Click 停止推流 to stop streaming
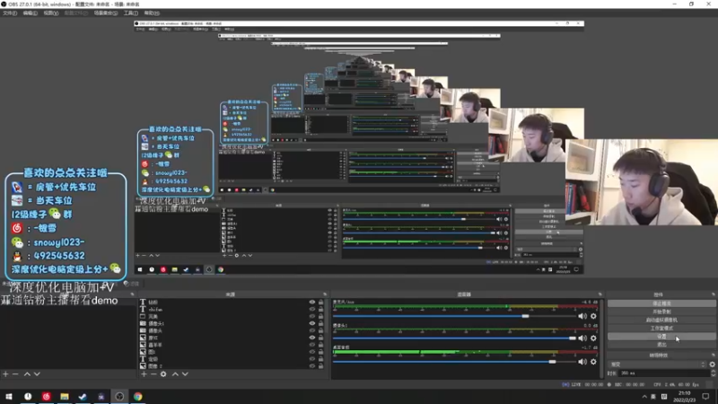Screen dimensions: 718x404 coord(661,303)
